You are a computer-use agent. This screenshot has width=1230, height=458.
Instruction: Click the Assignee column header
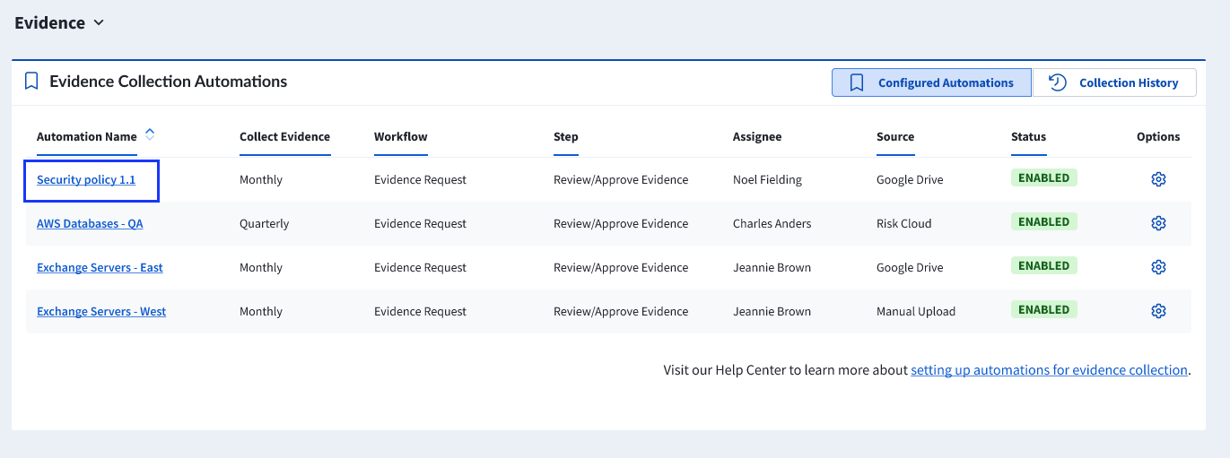point(757,136)
